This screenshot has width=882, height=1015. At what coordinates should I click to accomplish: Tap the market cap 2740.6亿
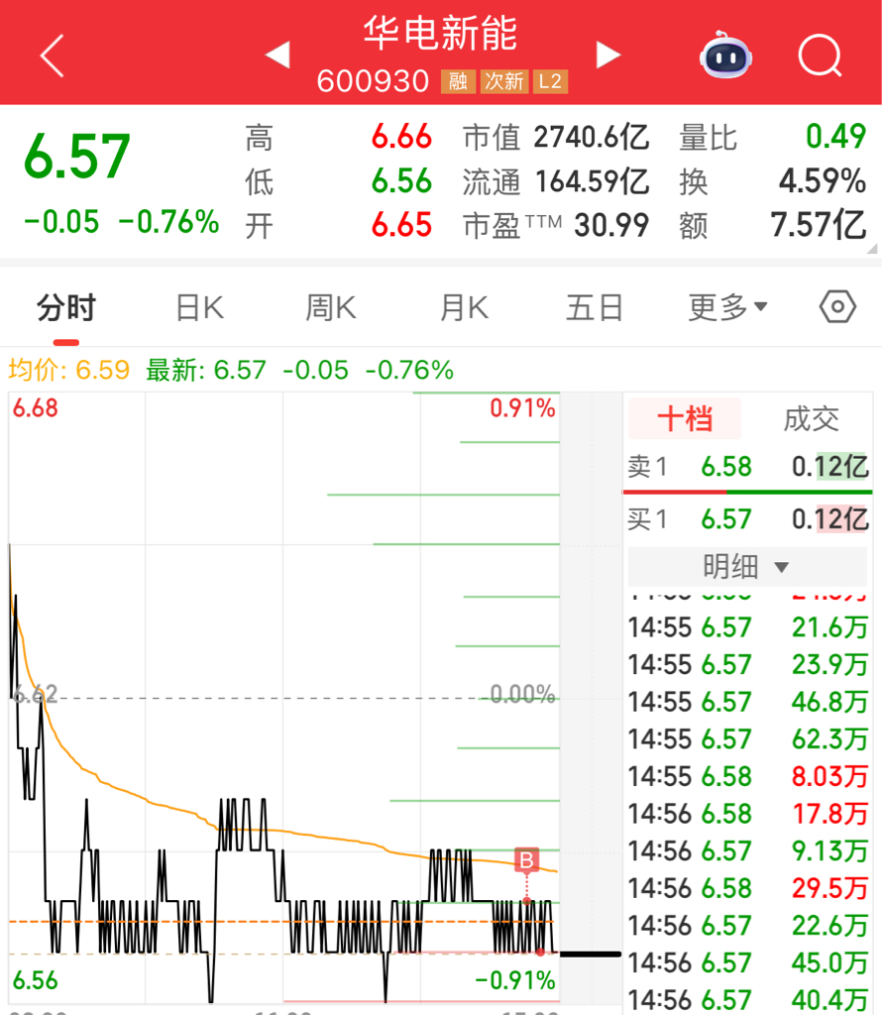point(592,137)
